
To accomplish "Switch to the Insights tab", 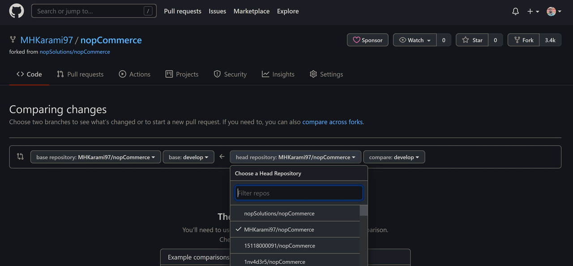I will 278,74.
